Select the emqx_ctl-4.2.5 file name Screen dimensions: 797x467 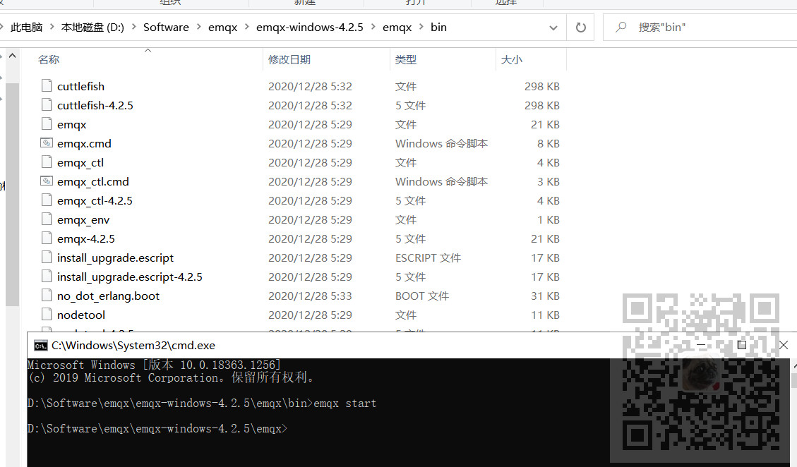click(95, 201)
